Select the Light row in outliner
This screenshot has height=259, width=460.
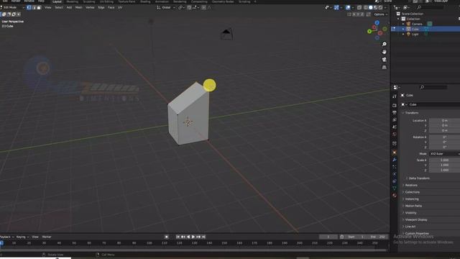click(x=425, y=34)
